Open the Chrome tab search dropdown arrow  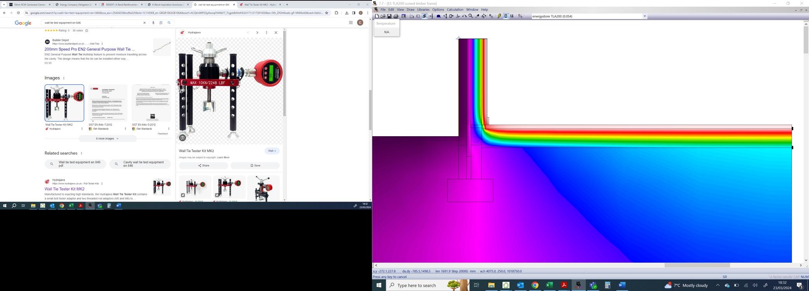tap(4, 5)
